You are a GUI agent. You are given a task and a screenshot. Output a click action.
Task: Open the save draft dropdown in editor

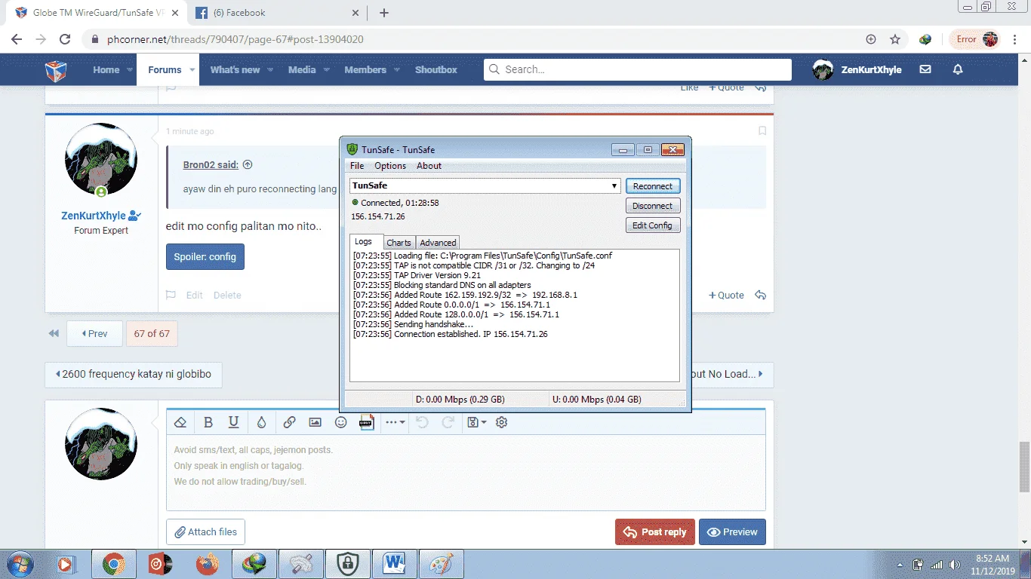point(476,422)
